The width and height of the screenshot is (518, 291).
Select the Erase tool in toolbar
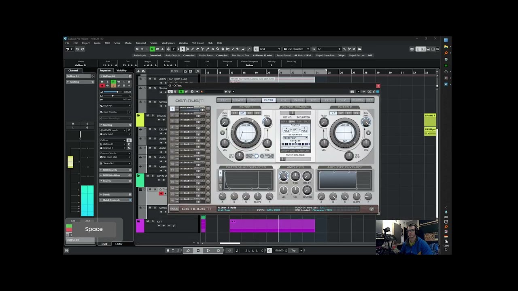197,49
